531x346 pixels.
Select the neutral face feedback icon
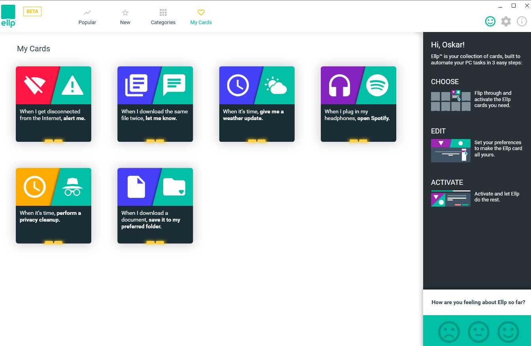coord(478,332)
